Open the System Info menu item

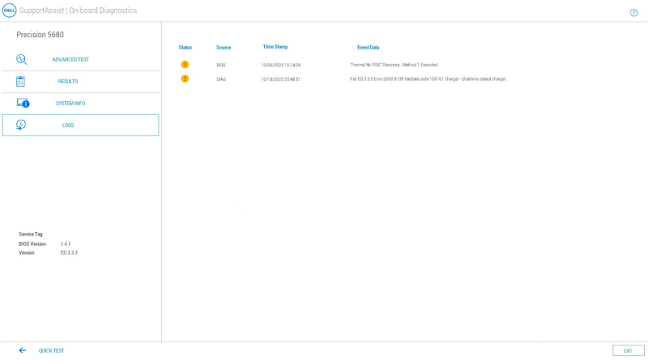[80, 104]
